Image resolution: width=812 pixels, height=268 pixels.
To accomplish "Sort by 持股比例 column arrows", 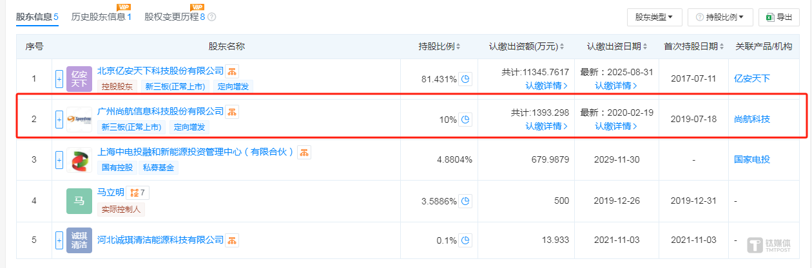I will (459, 47).
